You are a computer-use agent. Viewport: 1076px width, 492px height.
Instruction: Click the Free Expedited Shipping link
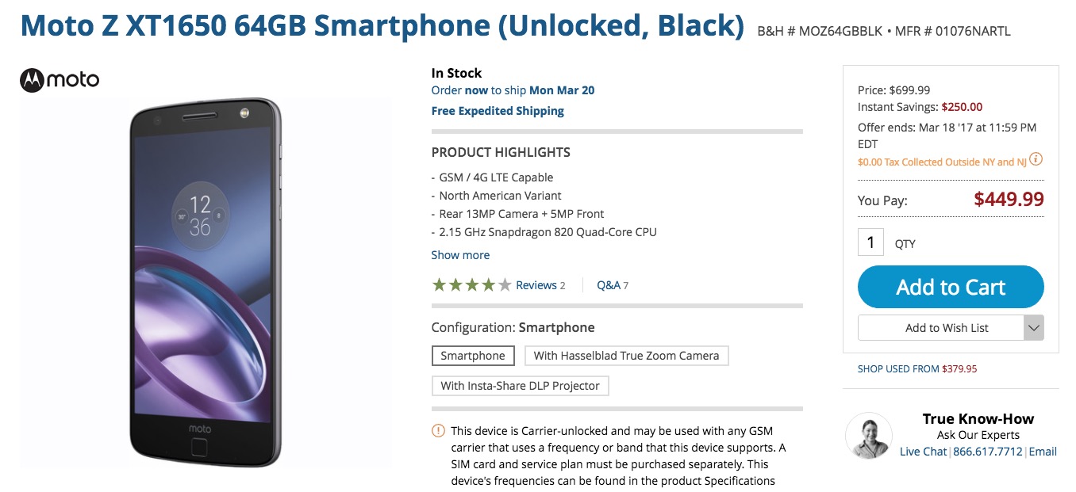coord(498,110)
